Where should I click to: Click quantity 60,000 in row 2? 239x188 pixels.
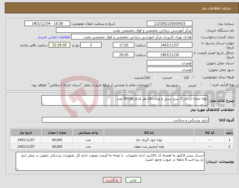[57, 146]
